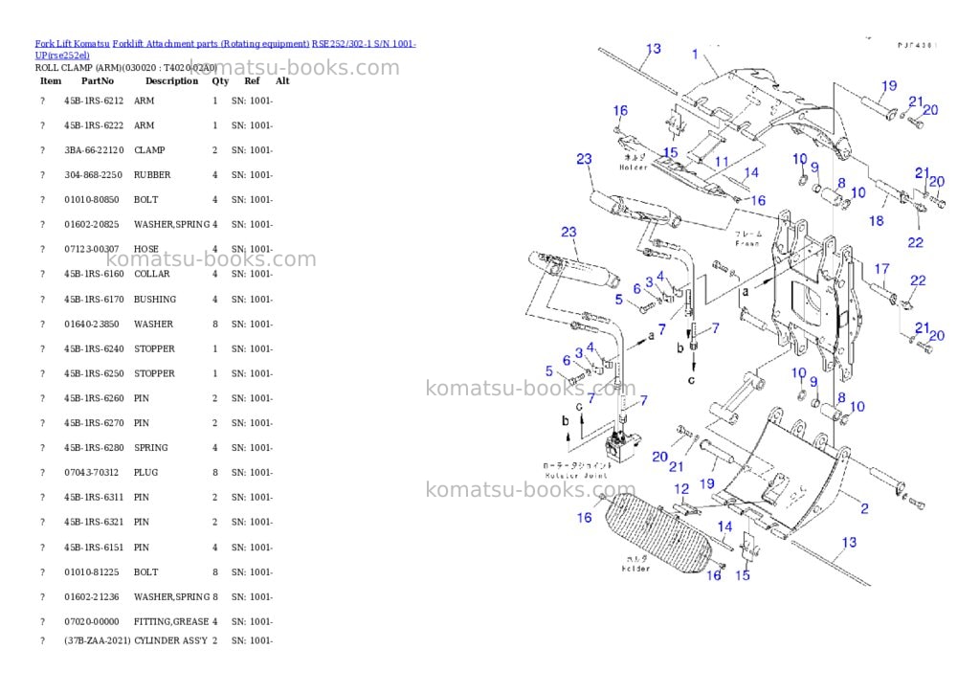Open the Fork Lift Komatsu link
Screen dimensions: 980x694
[72, 44]
